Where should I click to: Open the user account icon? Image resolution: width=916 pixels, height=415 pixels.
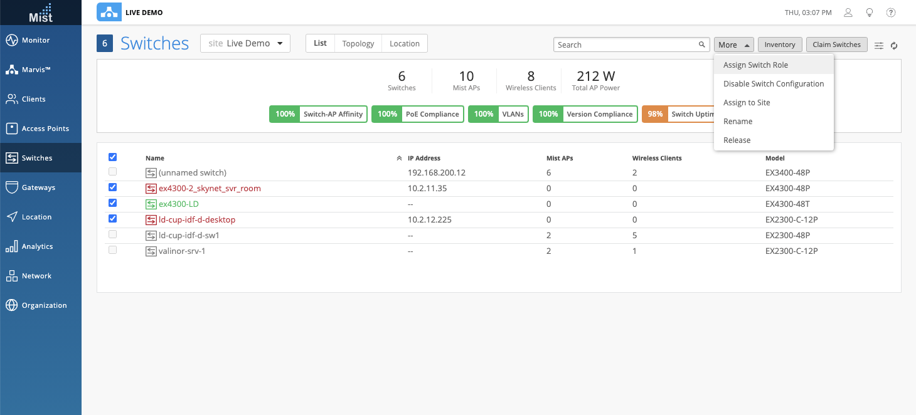(x=848, y=13)
